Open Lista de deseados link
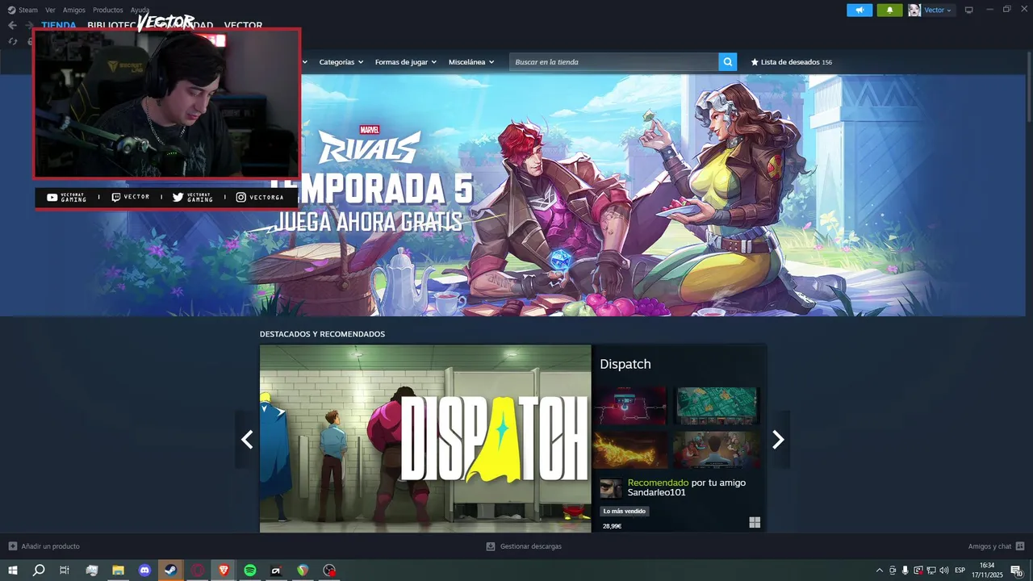 (x=790, y=62)
